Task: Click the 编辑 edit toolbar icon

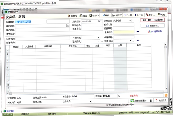Action: coord(83,16)
